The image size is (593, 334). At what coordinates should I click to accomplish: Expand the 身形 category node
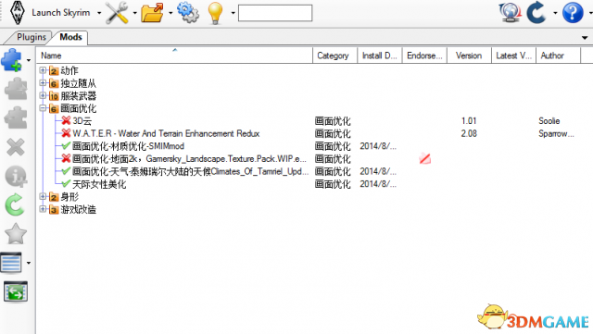(x=43, y=196)
